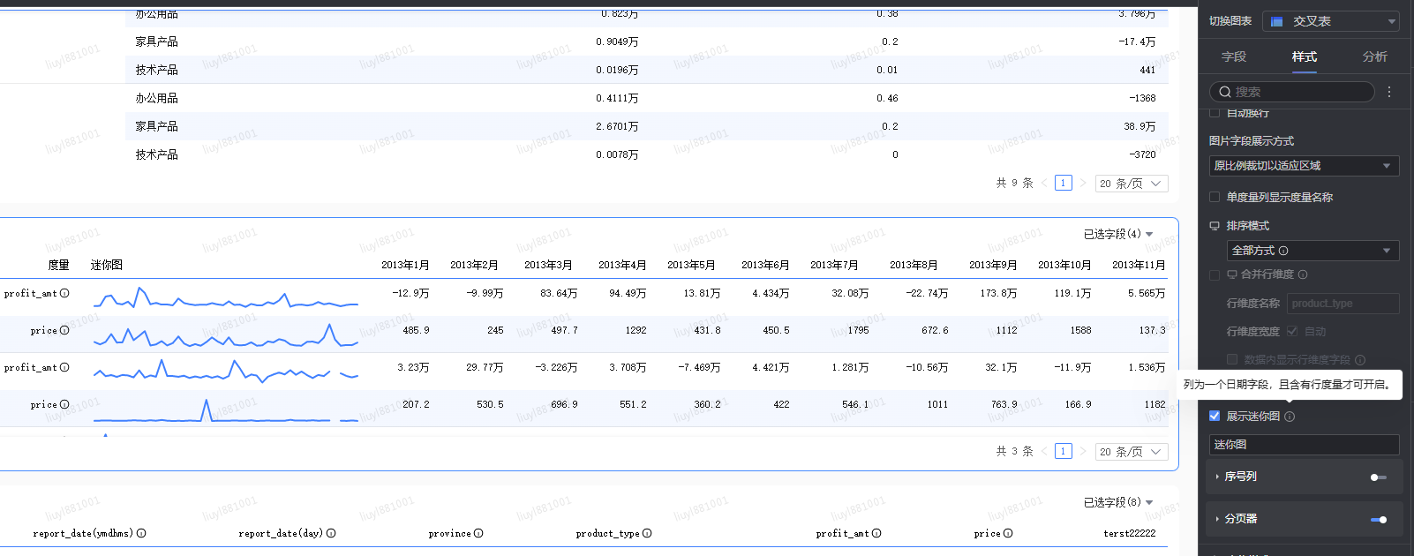Click the three-dot more options icon beside search
The width and height of the screenshot is (1414, 556).
1389,92
